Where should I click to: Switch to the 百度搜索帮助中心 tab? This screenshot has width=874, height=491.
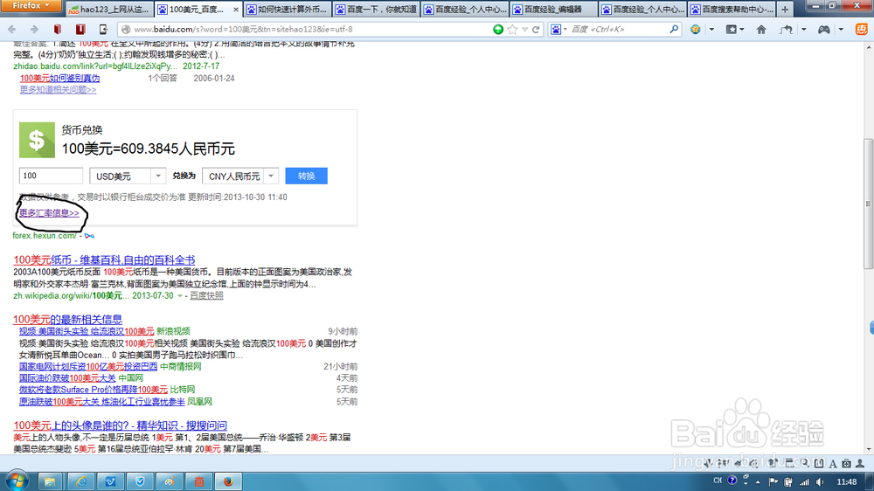click(732, 10)
